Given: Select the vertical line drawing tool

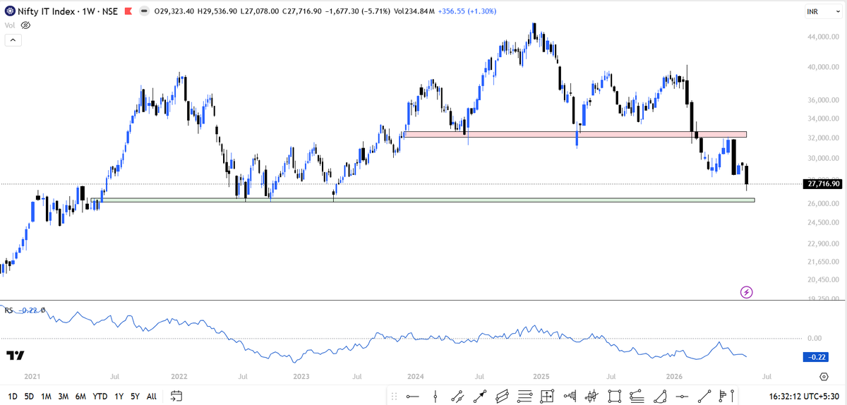Looking at the screenshot, I should coord(435,397).
